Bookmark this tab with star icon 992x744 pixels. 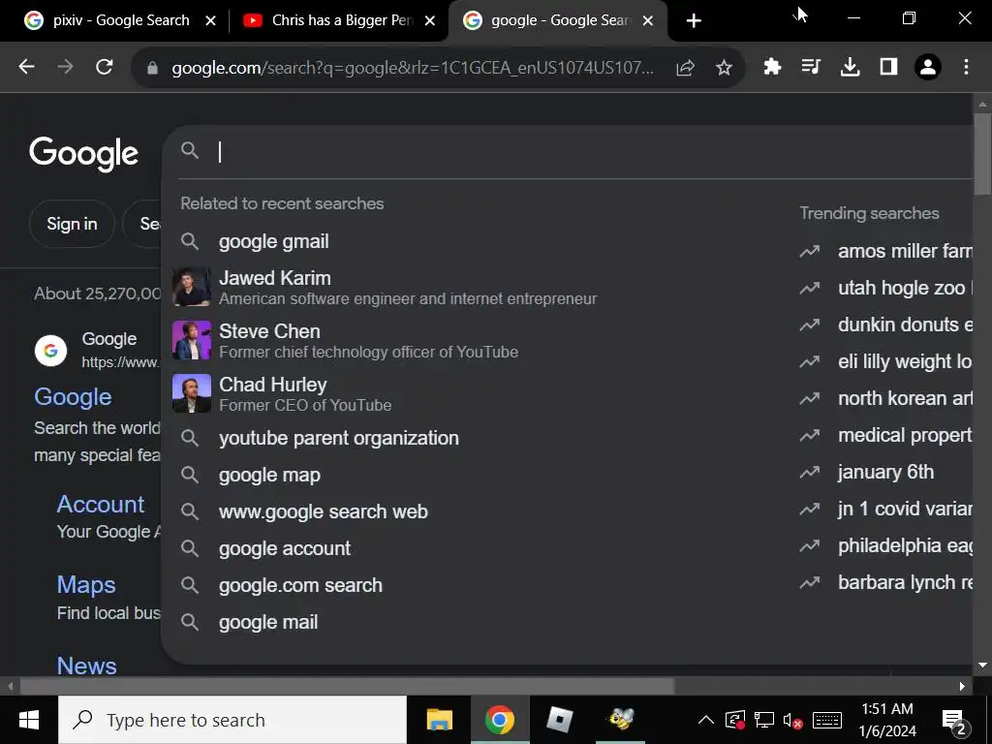click(x=724, y=68)
